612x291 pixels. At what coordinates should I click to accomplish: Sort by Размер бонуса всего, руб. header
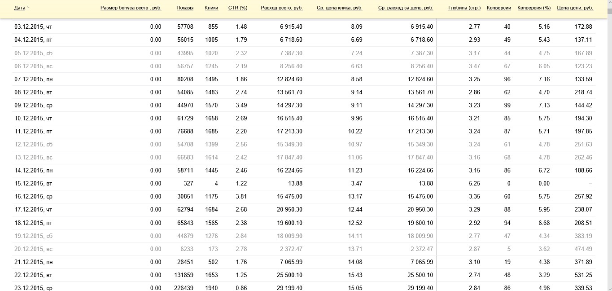click(x=131, y=8)
